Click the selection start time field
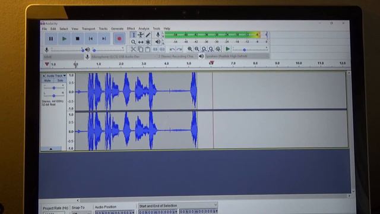Image resolution: width=380 pixels, height=214 pixels. [x=158, y=212]
